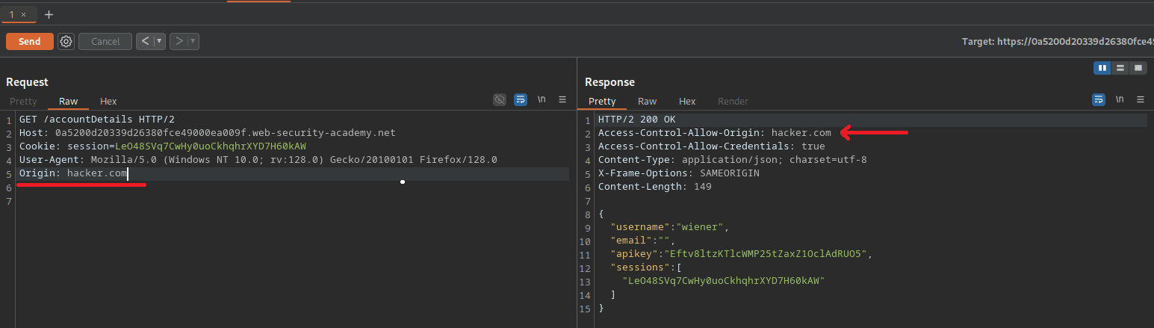This screenshot has width=1154, height=328.
Task: Close Repeater tab 1
Action: point(24,15)
